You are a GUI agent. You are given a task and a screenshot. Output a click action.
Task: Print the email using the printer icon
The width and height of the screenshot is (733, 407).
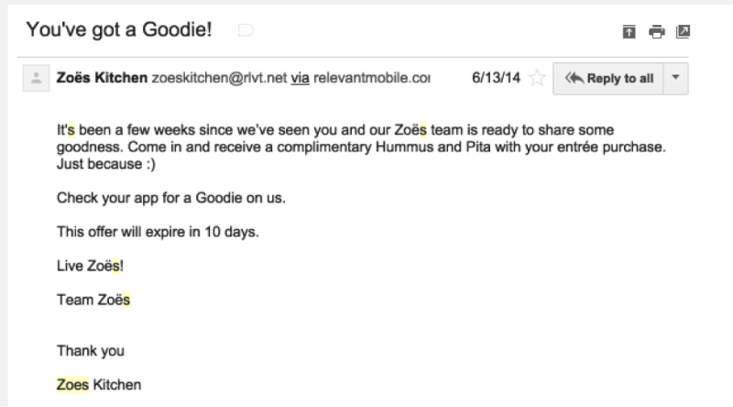point(656,32)
